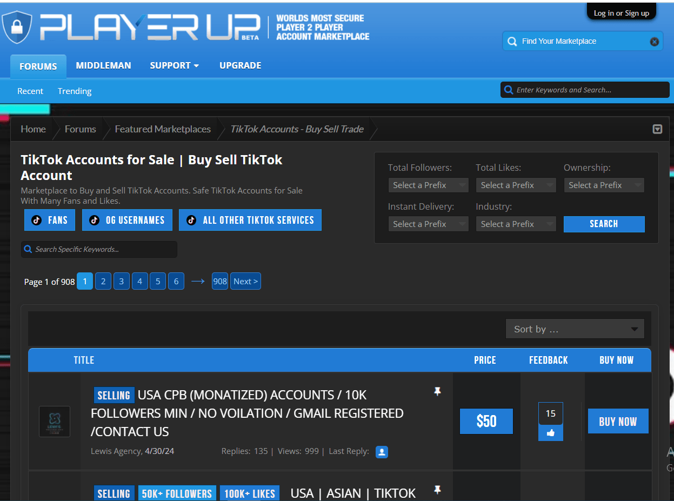Go to page 2
This screenshot has height=501, width=674.
(x=103, y=281)
